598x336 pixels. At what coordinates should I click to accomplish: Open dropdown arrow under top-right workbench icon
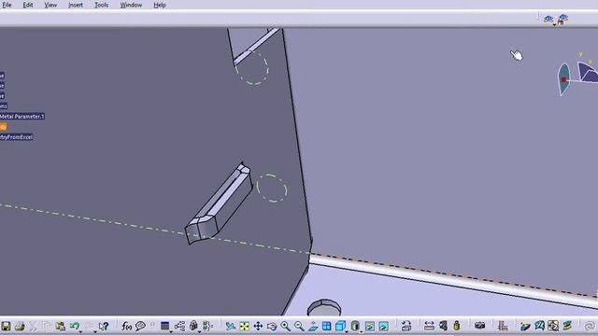pyautogui.click(x=554, y=25)
